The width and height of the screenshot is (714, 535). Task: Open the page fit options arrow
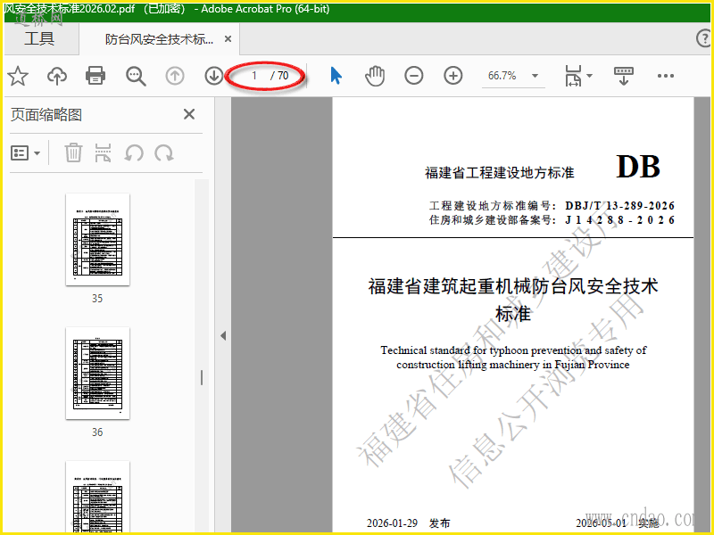point(589,76)
